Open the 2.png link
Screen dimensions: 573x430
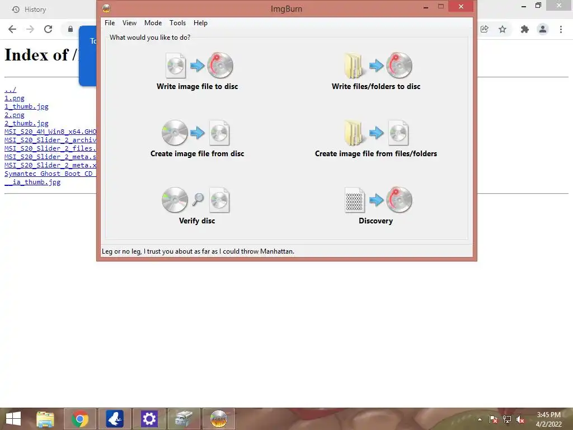point(14,115)
